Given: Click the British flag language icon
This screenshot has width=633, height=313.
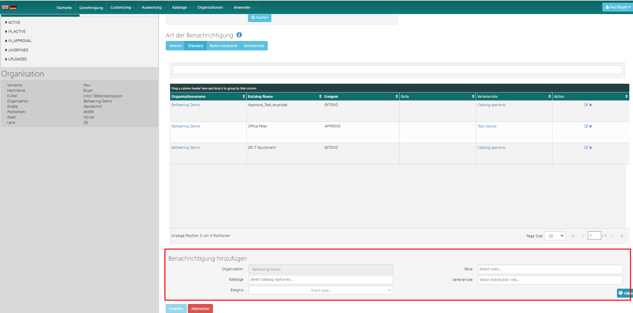Looking at the screenshot, I should pyautogui.click(x=5, y=7).
